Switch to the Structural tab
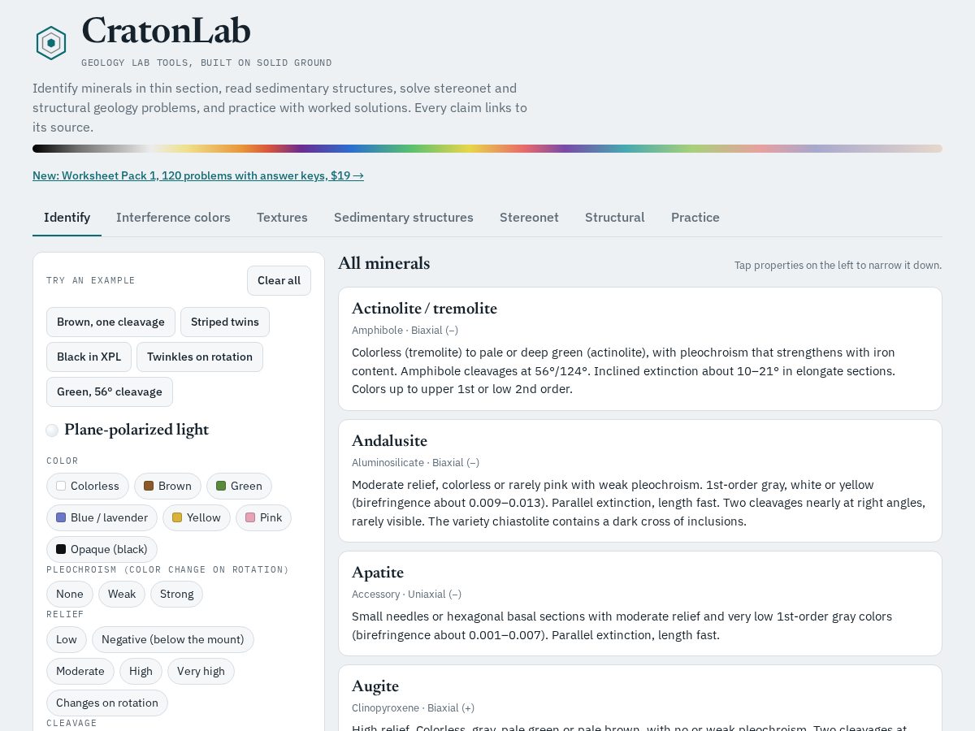 pos(615,218)
